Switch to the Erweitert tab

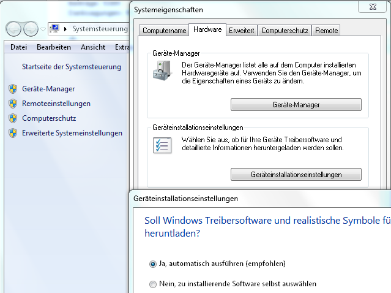click(241, 31)
